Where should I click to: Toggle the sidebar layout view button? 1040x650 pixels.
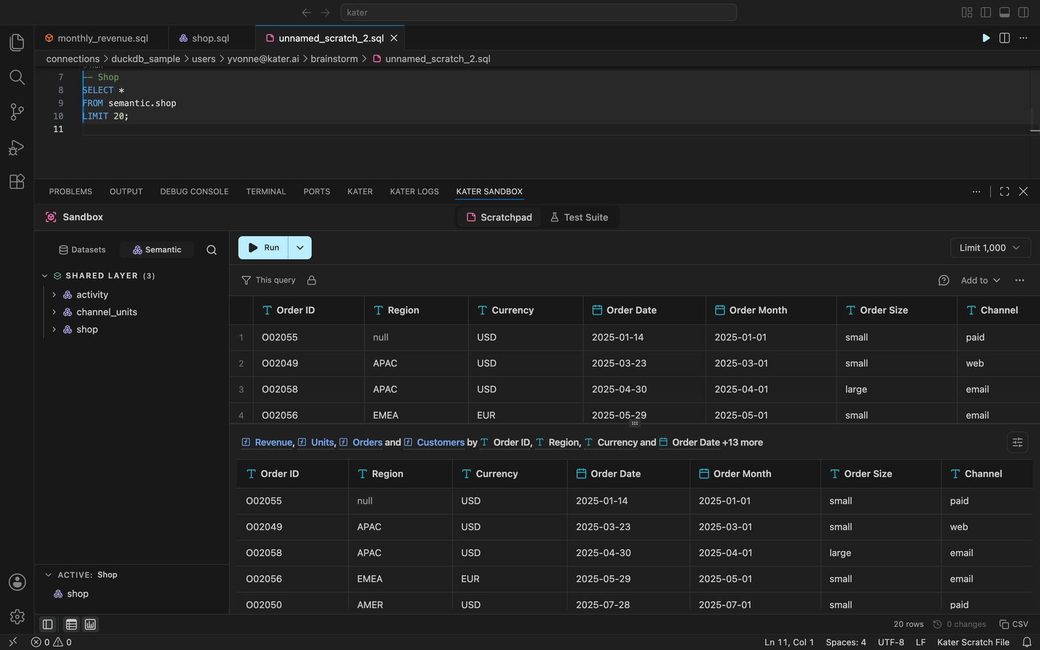tap(47, 624)
